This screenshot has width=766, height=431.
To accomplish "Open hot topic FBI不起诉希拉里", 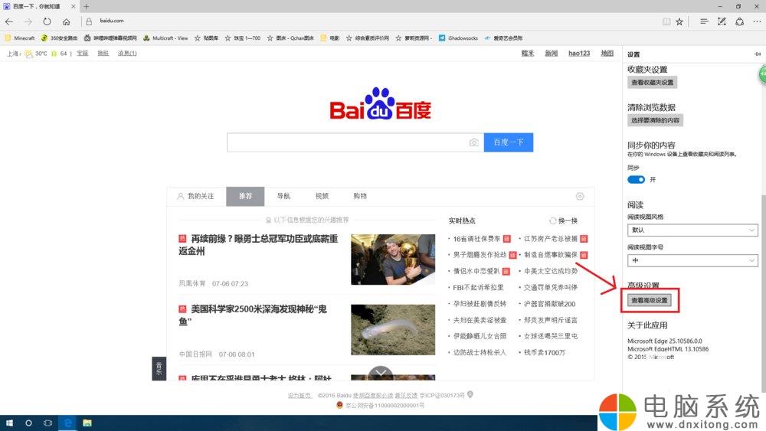I will pyautogui.click(x=478, y=288).
